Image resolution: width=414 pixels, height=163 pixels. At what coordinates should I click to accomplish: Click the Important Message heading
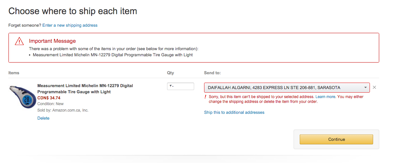(x=52, y=41)
